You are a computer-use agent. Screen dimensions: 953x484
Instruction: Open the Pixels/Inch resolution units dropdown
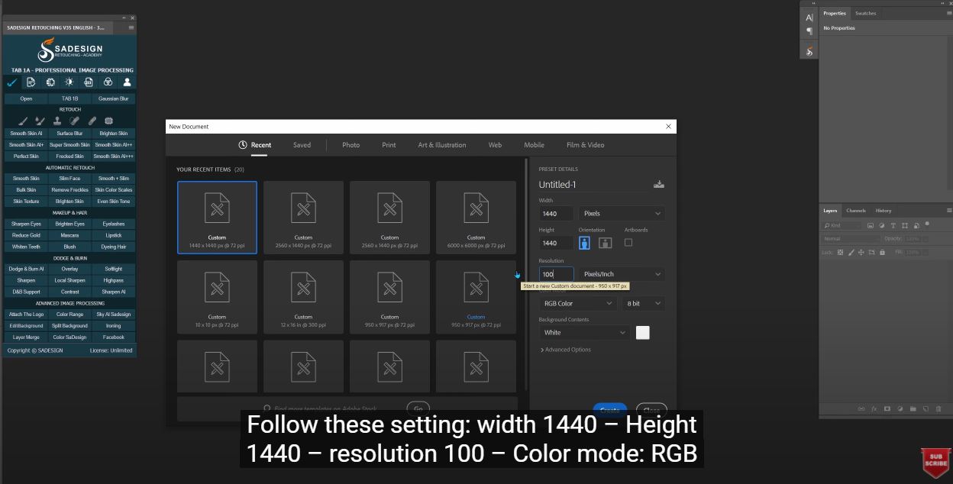621,274
